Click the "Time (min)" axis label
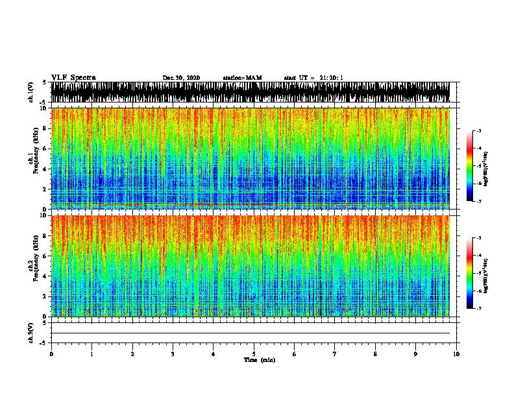 (x=260, y=360)
